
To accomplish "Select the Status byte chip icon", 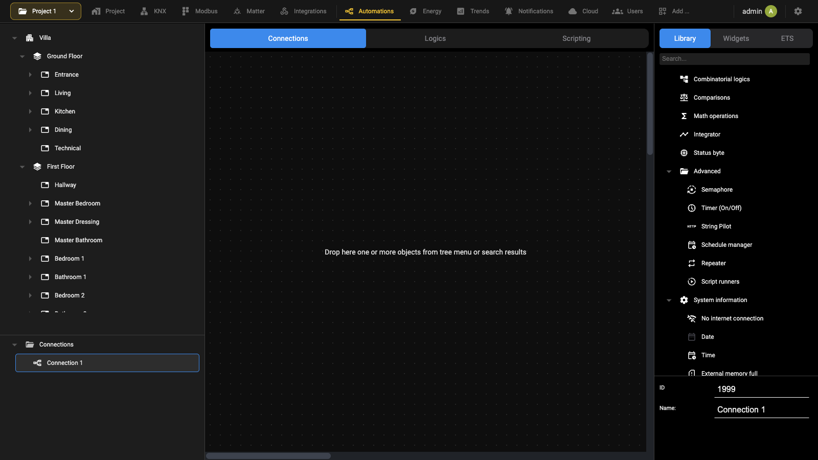I will [684, 153].
